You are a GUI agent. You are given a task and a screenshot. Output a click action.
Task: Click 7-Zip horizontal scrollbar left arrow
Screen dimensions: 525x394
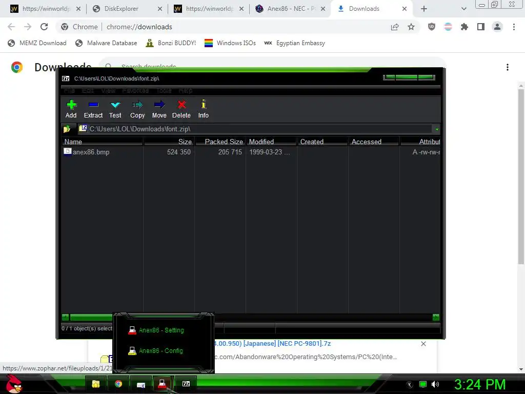click(65, 317)
